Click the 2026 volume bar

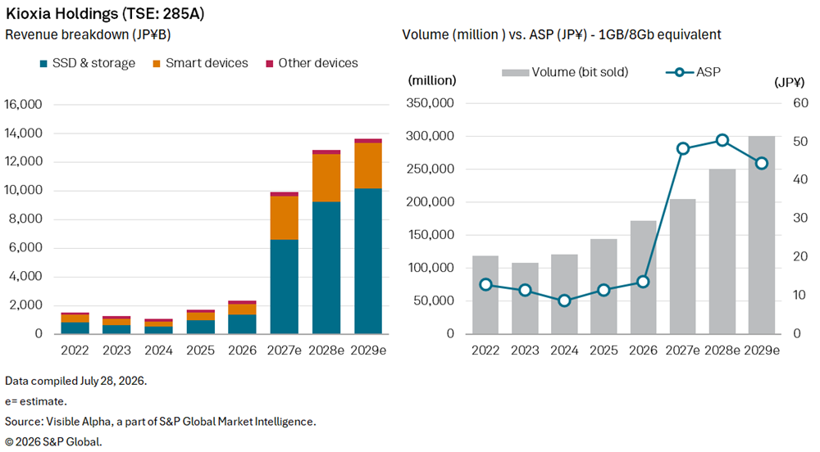[x=643, y=277]
